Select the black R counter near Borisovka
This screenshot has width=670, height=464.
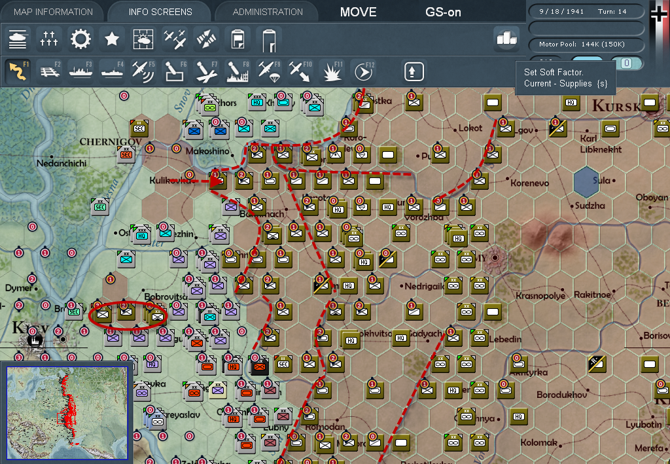pyautogui.click(x=597, y=364)
